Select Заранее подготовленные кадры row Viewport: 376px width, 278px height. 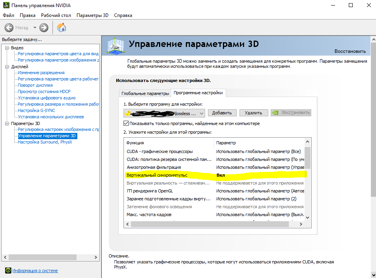(215, 199)
